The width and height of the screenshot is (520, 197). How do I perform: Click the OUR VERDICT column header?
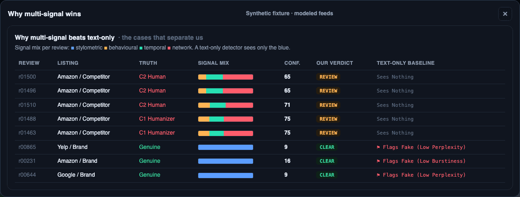(x=335, y=63)
